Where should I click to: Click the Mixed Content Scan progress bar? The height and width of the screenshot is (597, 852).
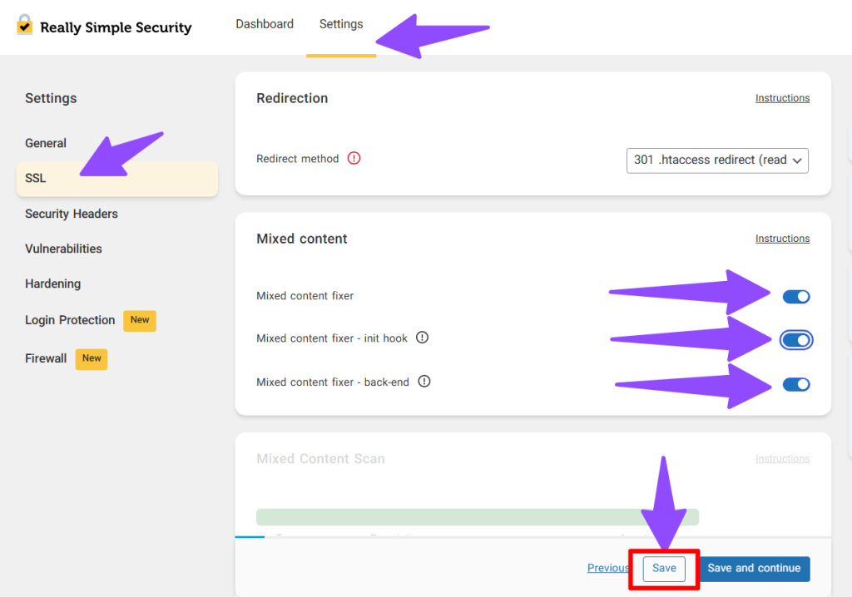(x=478, y=517)
